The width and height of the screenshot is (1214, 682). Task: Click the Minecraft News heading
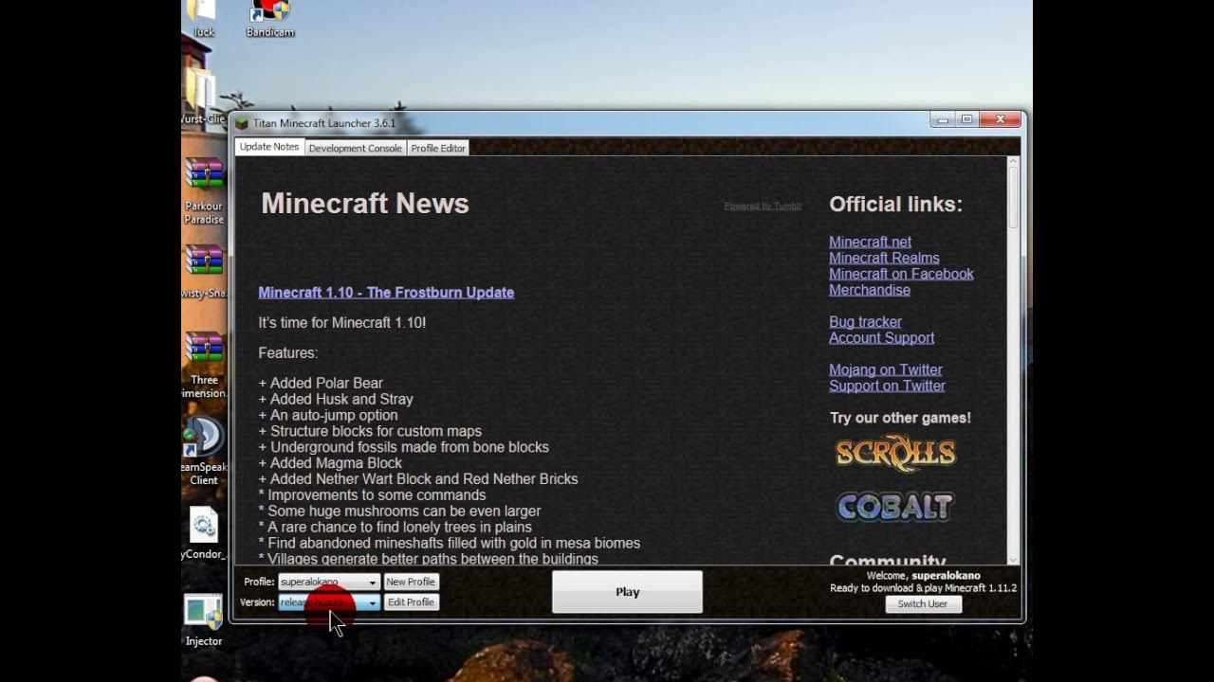[x=365, y=204]
